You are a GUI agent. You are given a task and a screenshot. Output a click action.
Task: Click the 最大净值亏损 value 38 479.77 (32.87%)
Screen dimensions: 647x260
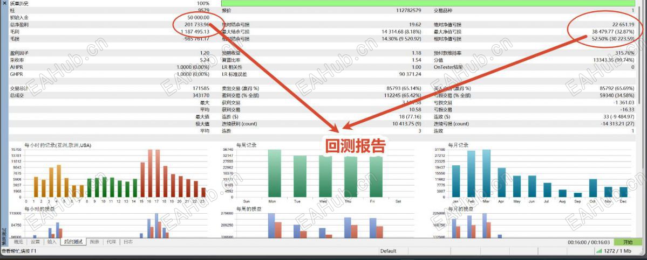pyautogui.click(x=613, y=32)
